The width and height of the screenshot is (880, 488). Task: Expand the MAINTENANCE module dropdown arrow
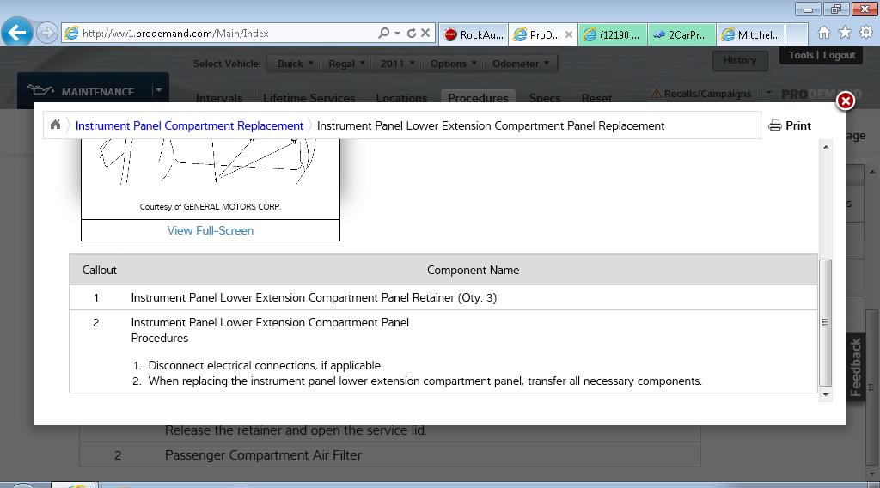click(159, 90)
